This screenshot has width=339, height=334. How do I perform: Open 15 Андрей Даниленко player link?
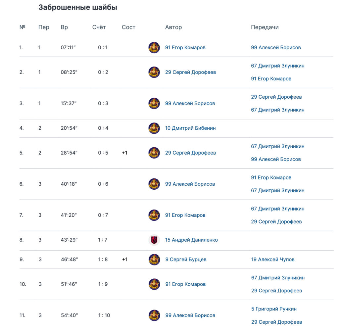pyautogui.click(x=191, y=240)
